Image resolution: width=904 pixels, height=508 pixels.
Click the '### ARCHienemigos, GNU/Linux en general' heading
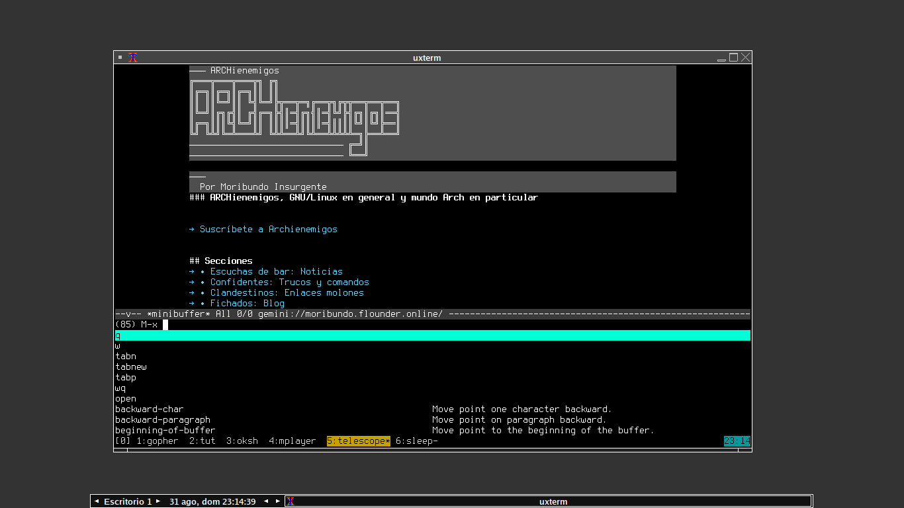364,198
